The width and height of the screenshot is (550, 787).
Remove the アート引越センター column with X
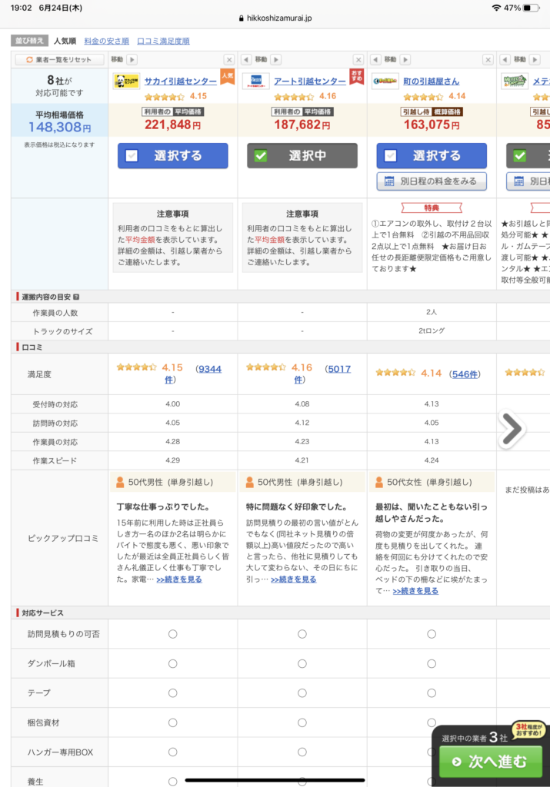(x=358, y=60)
